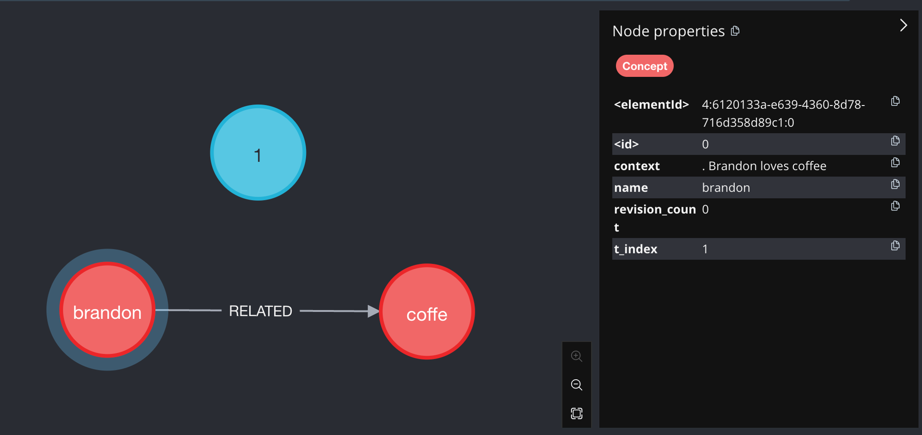Select the blue node labeled 1
Viewport: 922px width, 435px height.
pos(258,153)
